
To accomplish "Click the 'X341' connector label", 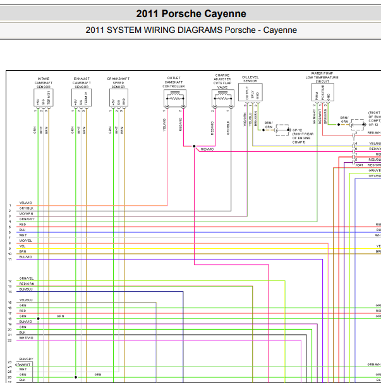I will pos(359,165).
